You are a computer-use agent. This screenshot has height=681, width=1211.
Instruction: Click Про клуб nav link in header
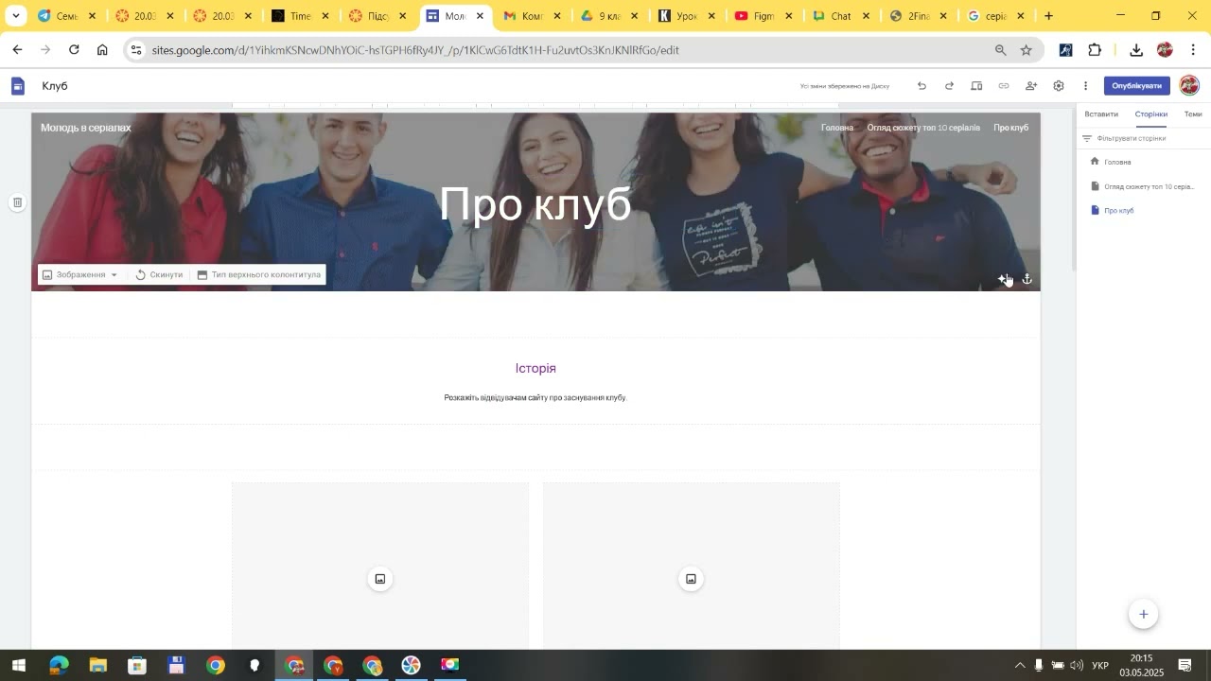pyautogui.click(x=1010, y=128)
